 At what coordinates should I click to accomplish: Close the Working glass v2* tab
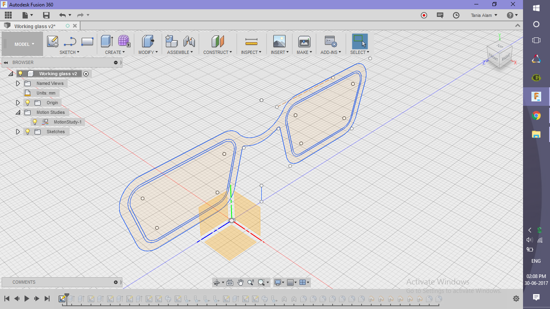(x=74, y=26)
